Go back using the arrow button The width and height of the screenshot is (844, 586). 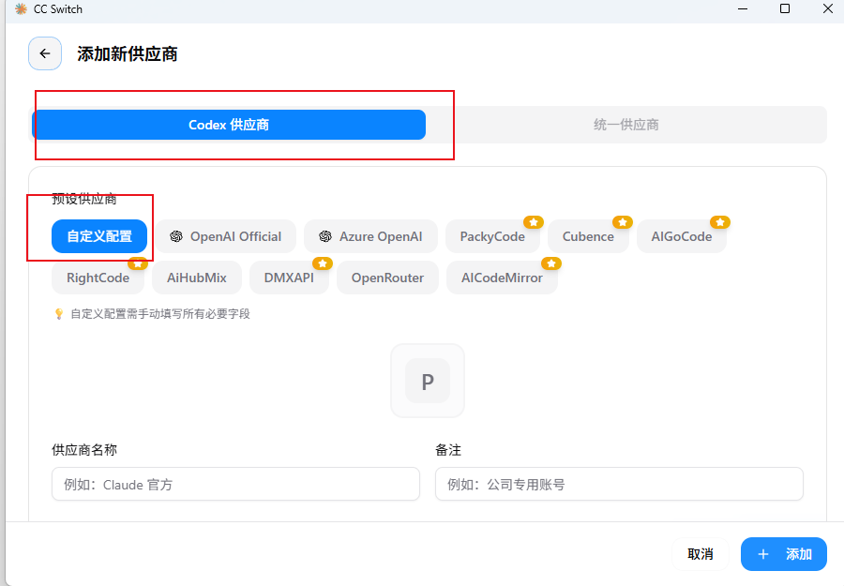click(x=45, y=53)
